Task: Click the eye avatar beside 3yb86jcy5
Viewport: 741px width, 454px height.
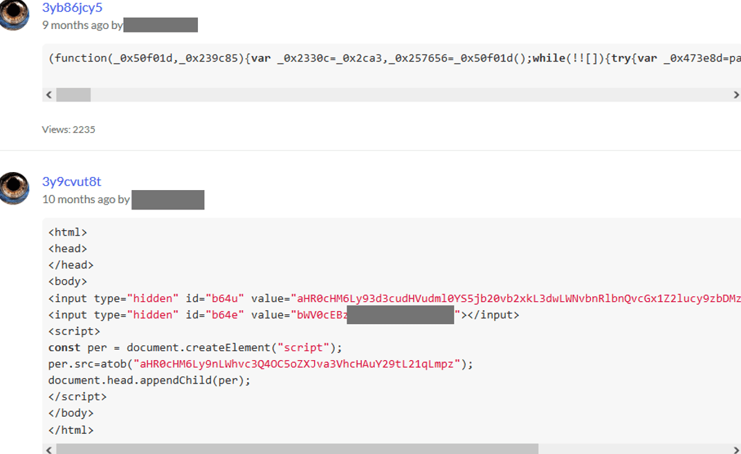Action: tap(14, 14)
